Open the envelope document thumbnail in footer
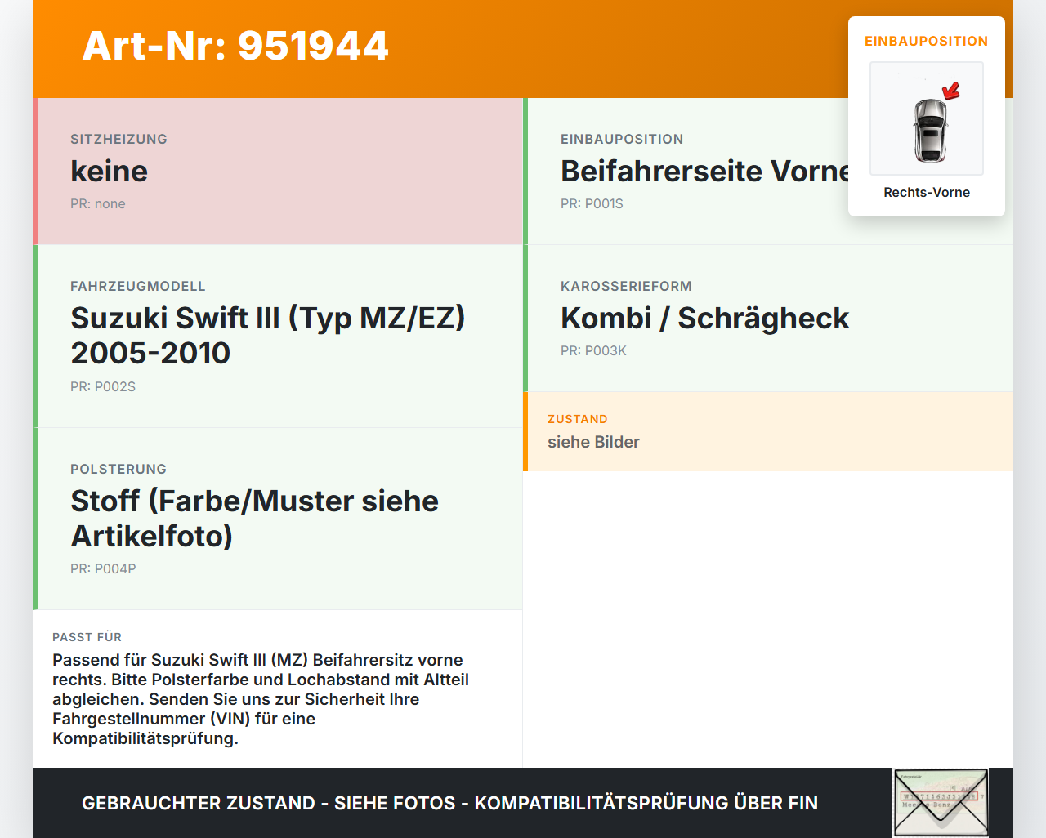 point(941,803)
